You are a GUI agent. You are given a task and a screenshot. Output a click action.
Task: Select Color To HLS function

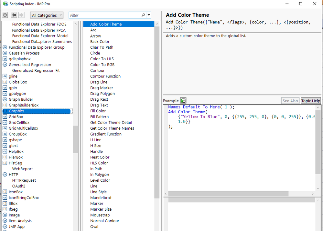click(x=102, y=59)
